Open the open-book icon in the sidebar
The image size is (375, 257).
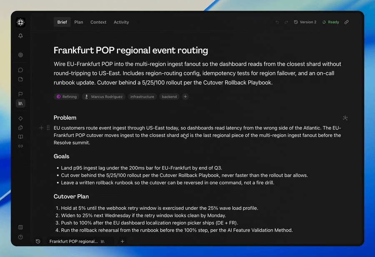[x=20, y=137]
